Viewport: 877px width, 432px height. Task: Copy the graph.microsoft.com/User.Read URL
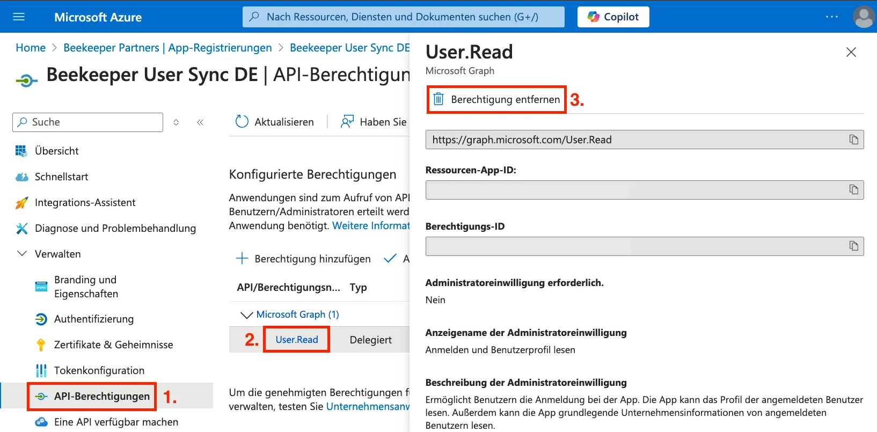[853, 140]
